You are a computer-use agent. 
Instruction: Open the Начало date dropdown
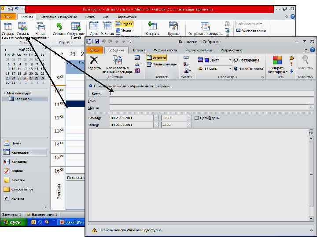click(156, 118)
